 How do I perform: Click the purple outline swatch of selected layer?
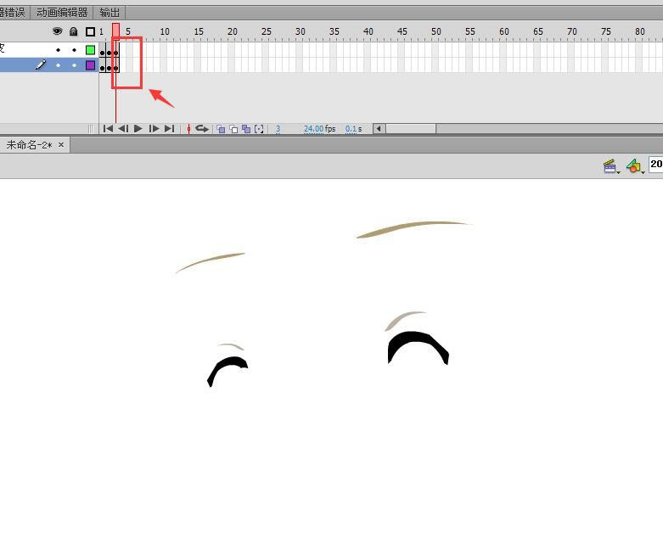click(x=90, y=65)
